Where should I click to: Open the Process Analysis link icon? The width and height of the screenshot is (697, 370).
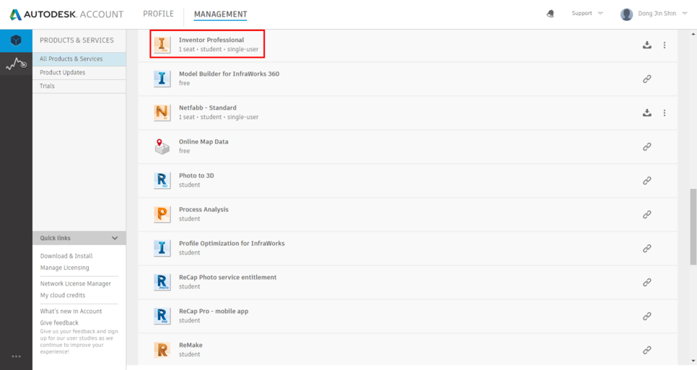click(646, 214)
